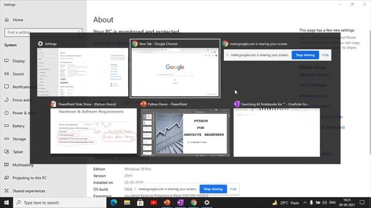
Task: Open Microsoft Store from the taskbar
Action: 140,203
